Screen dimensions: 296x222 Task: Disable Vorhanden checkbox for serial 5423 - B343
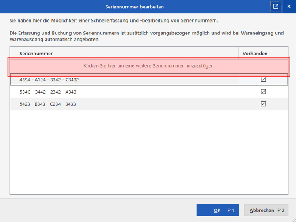pyautogui.click(x=263, y=104)
